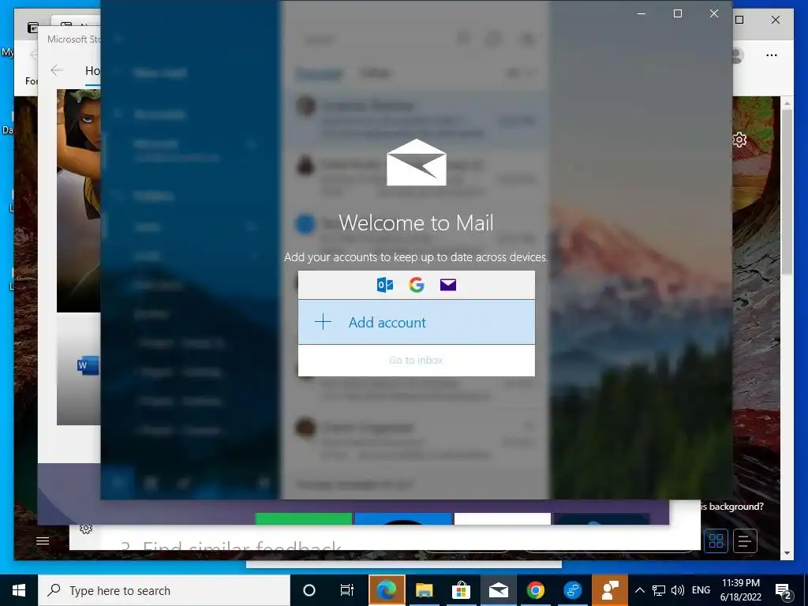
Task: Click the plus icon beside Add account
Action: pyautogui.click(x=323, y=322)
